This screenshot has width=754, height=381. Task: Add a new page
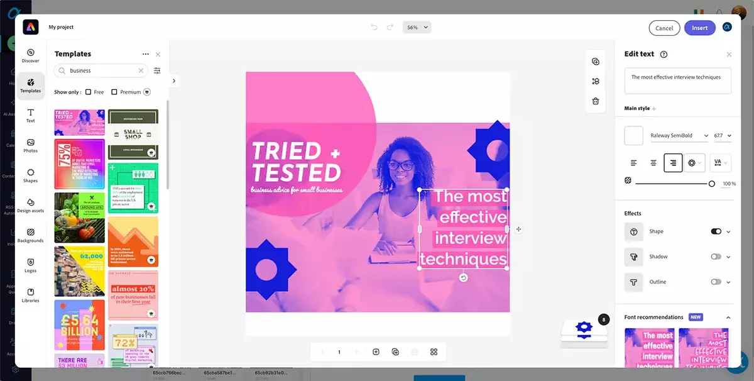click(376, 352)
